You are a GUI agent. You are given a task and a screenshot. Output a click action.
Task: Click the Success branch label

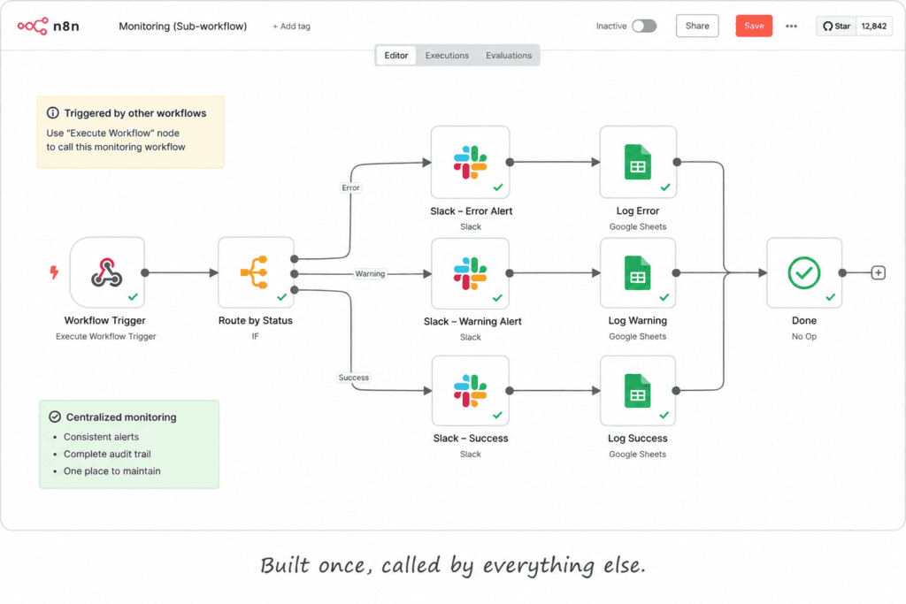(x=354, y=378)
